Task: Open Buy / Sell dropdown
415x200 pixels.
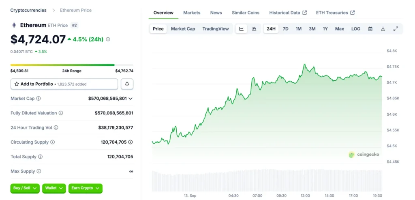Action: point(25,188)
